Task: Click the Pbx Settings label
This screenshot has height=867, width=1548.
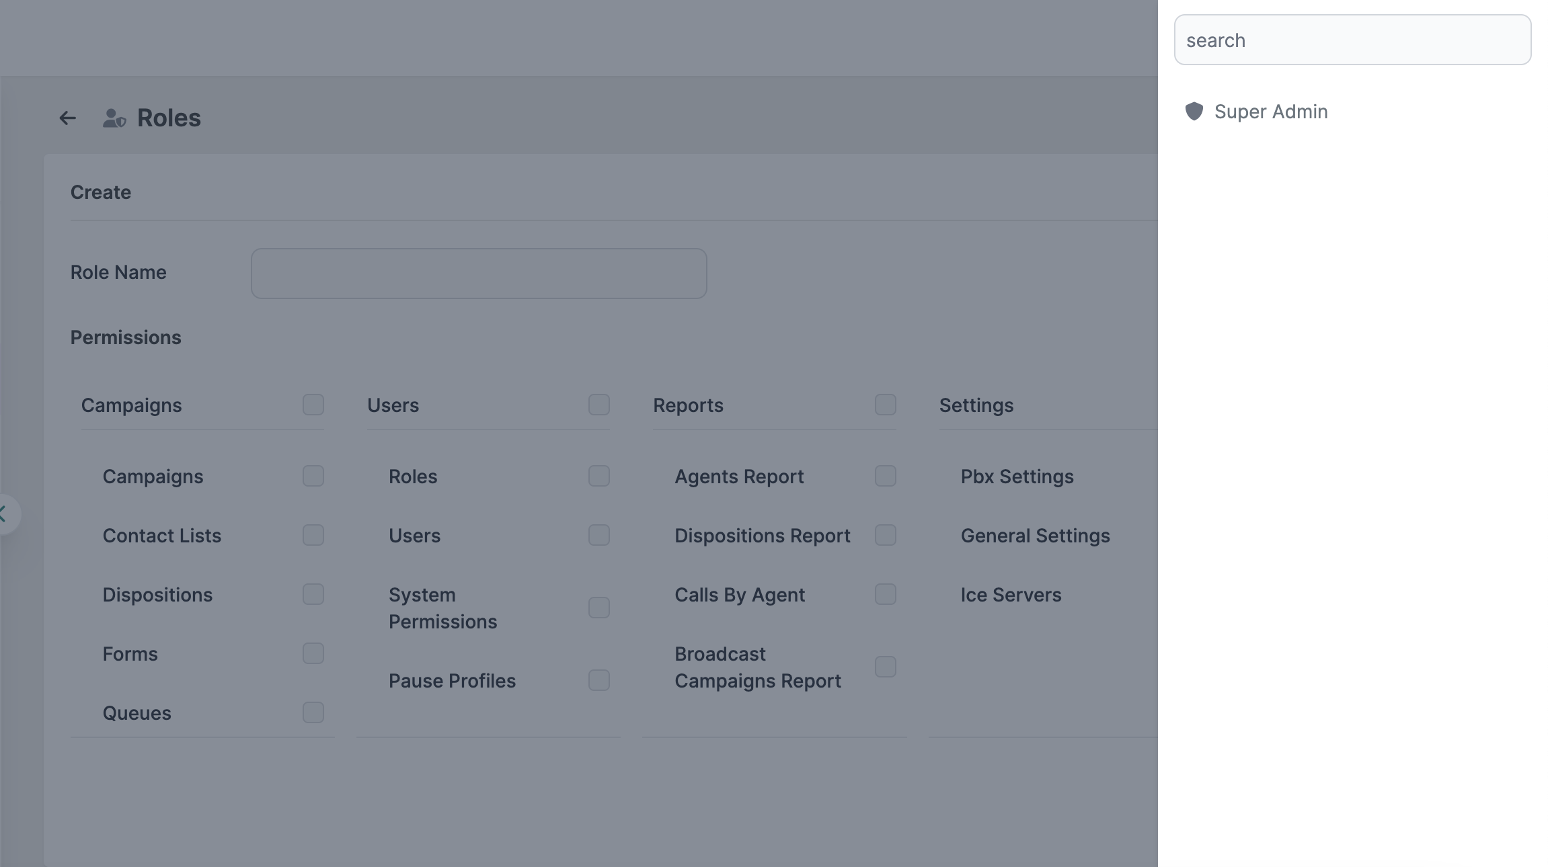Action: pos(1017,477)
